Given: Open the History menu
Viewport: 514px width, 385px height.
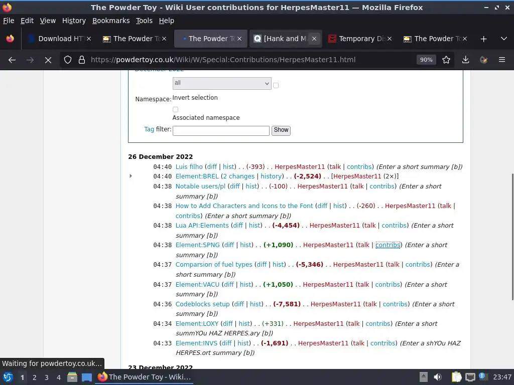Looking at the screenshot, I should tap(74, 21).
